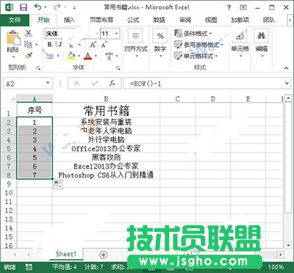Click the Paste clipboard icon

[13, 38]
